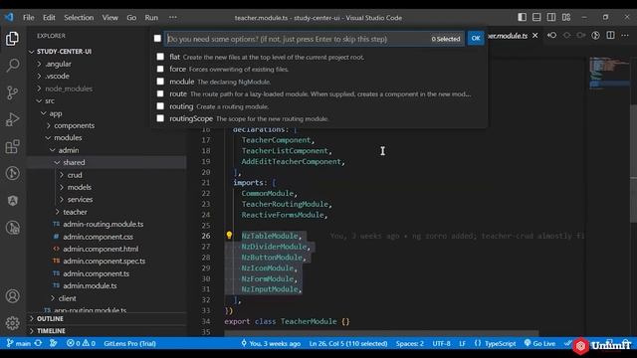The height and width of the screenshot is (358, 637).
Task: Check the 'route' option
Action: coord(160,93)
